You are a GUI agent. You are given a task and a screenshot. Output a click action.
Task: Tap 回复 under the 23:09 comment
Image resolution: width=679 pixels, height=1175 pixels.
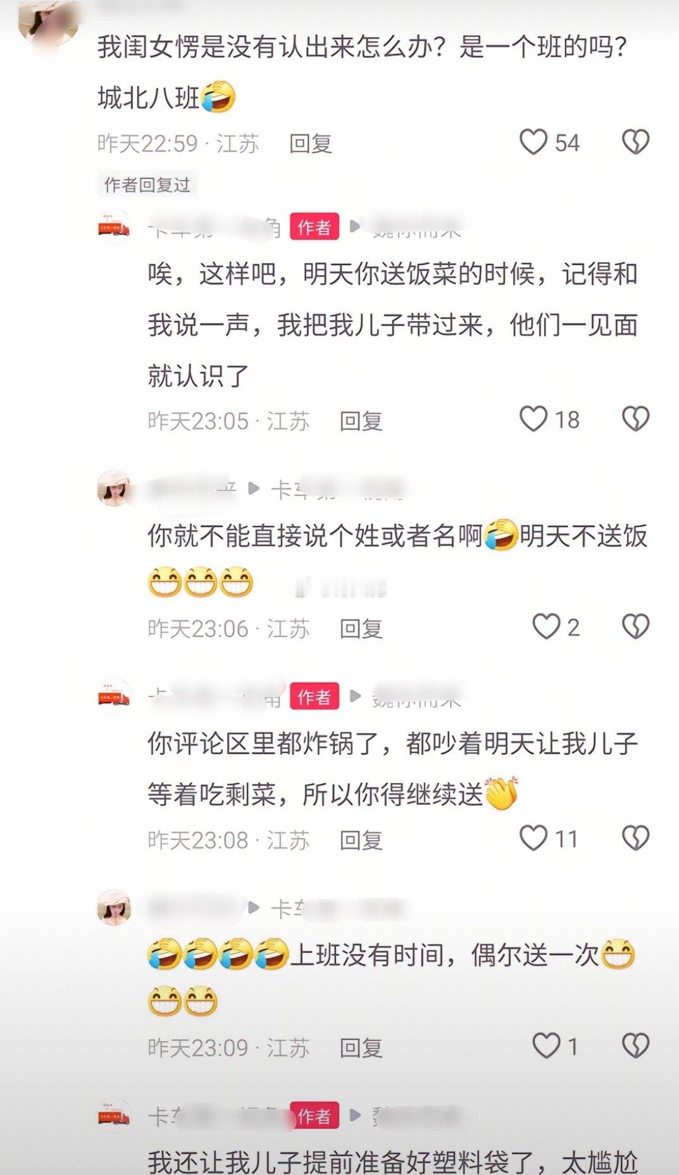point(361,1048)
